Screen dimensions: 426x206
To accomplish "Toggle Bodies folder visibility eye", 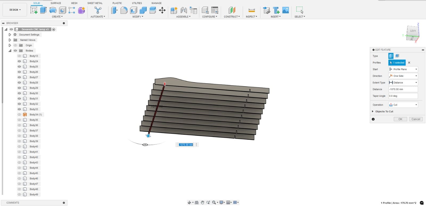I will click(x=15, y=51).
